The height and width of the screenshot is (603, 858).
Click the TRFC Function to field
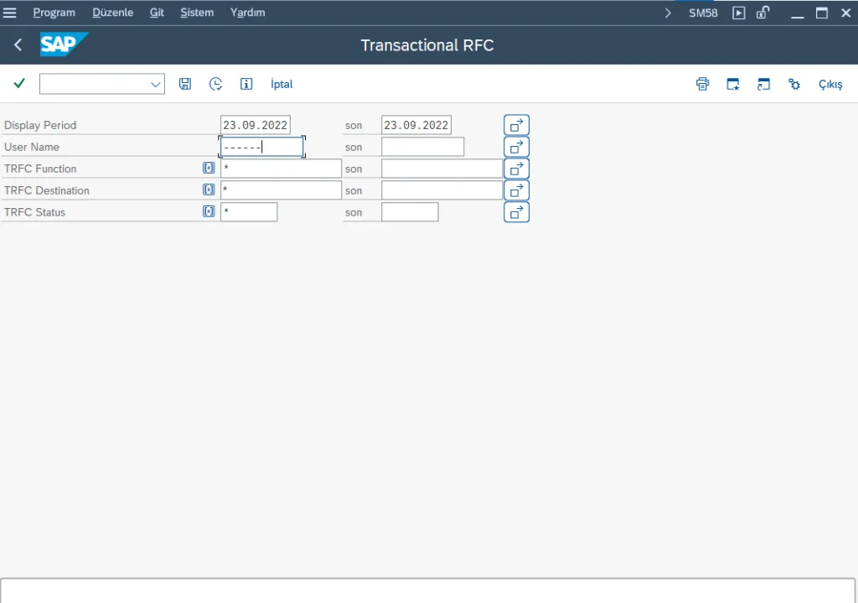pos(442,169)
